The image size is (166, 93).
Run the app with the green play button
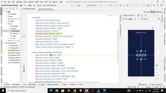click(x=101, y=5)
